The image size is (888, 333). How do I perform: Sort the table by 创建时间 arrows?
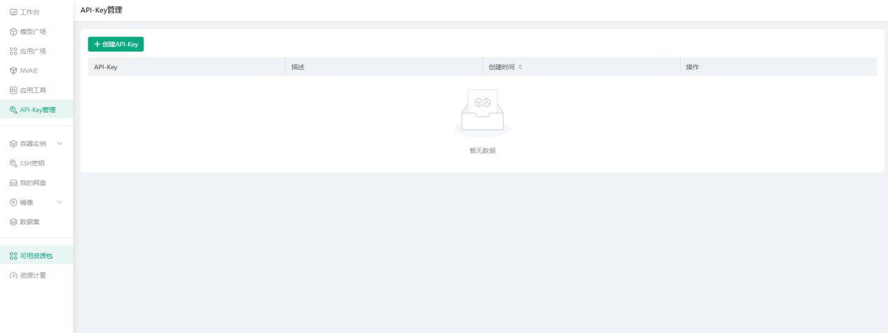520,67
